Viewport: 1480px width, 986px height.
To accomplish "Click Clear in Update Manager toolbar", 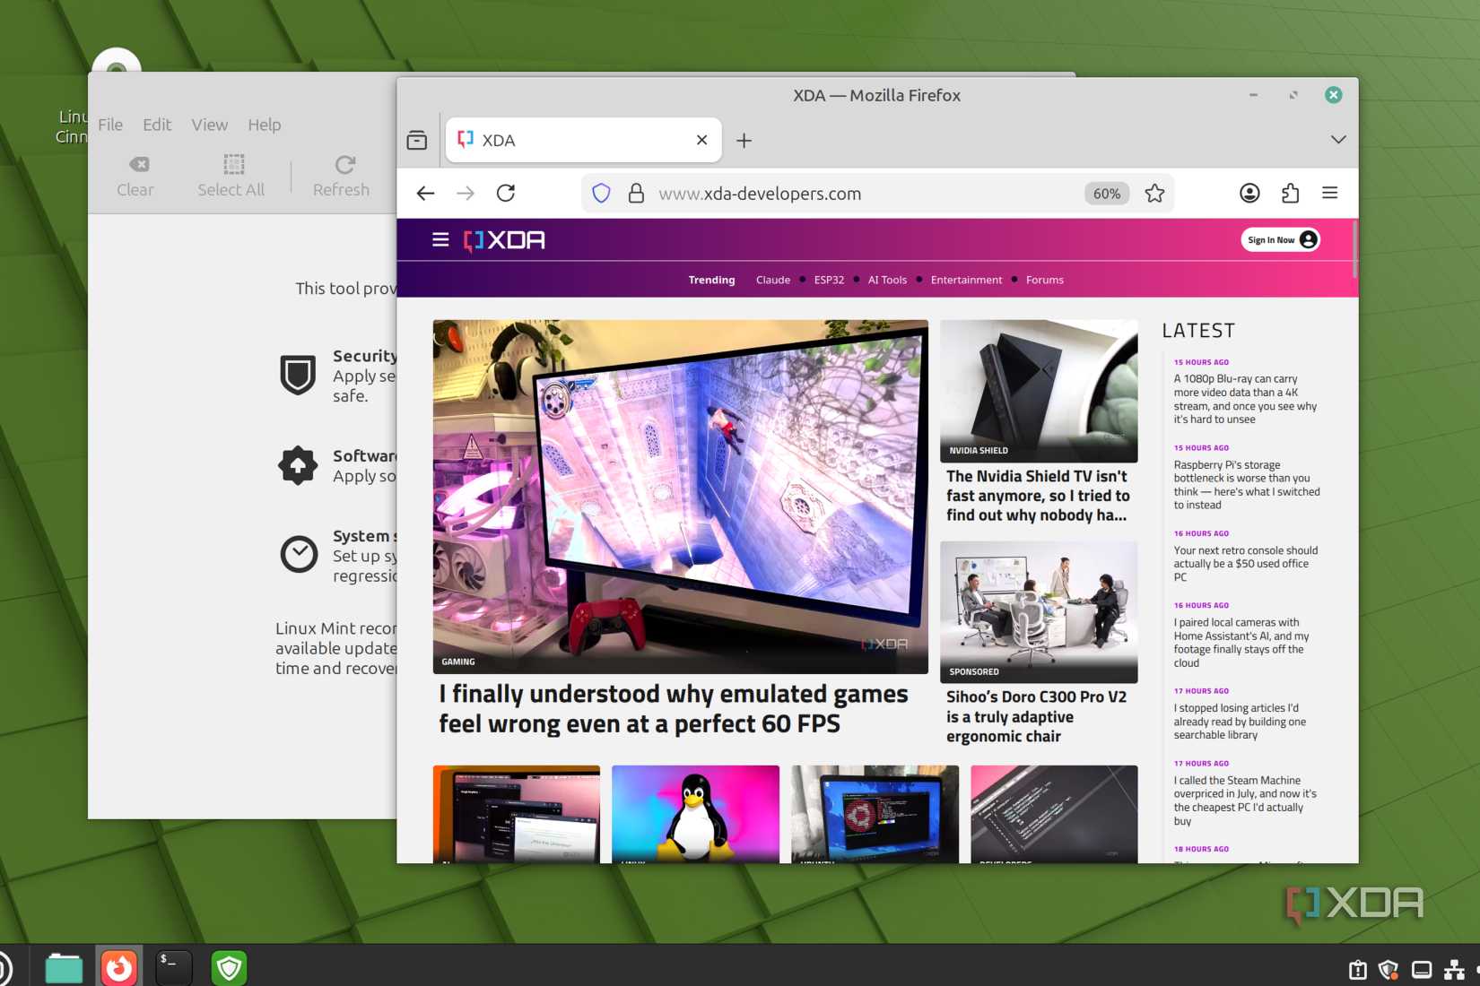I will (x=135, y=177).
